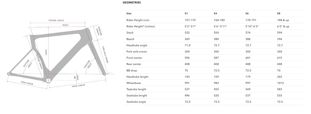Select the size 56 column header

click(x=247, y=14)
